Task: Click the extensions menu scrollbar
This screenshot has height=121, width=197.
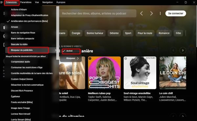Action: coord(58,33)
